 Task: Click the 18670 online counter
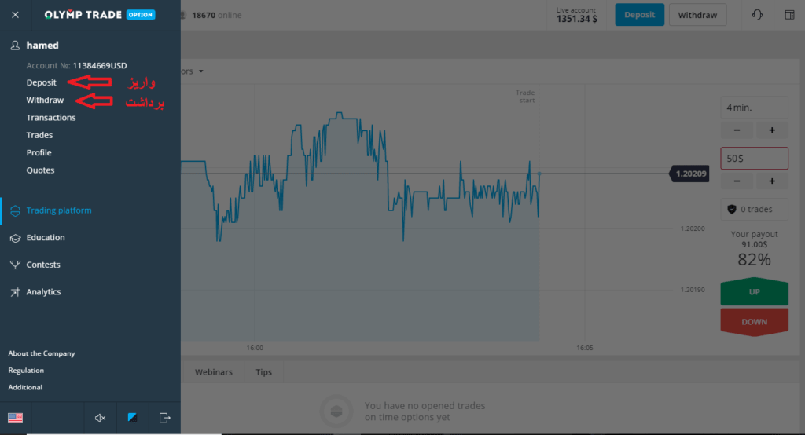216,16
